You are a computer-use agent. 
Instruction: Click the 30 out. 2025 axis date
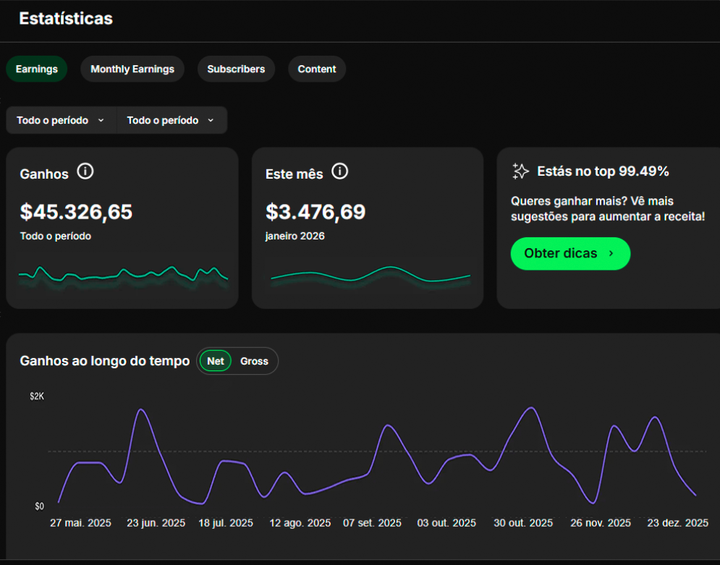(x=522, y=523)
